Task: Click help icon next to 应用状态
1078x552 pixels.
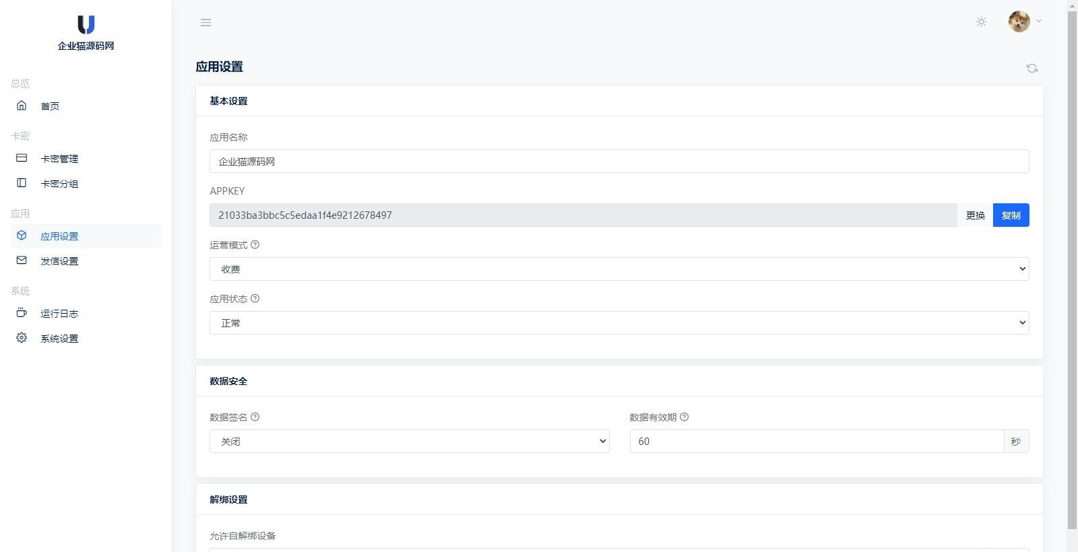Action: [255, 299]
